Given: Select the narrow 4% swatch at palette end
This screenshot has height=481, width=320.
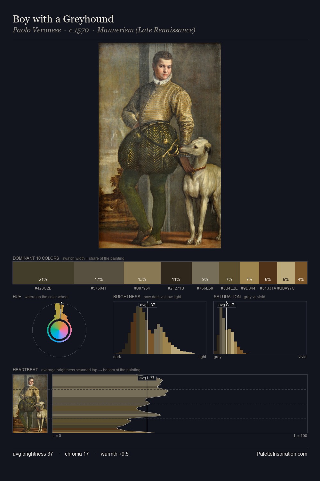Looking at the screenshot, I should point(301,273).
